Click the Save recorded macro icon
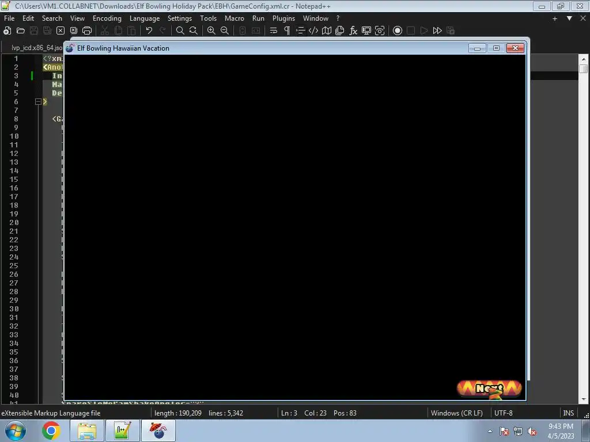 pos(451,31)
